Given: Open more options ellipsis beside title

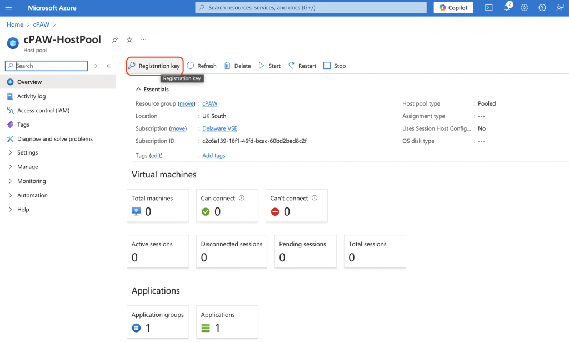Looking at the screenshot, I should click(144, 39).
